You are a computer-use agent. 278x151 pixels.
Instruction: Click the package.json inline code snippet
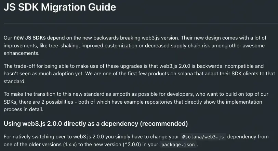(178, 145)
